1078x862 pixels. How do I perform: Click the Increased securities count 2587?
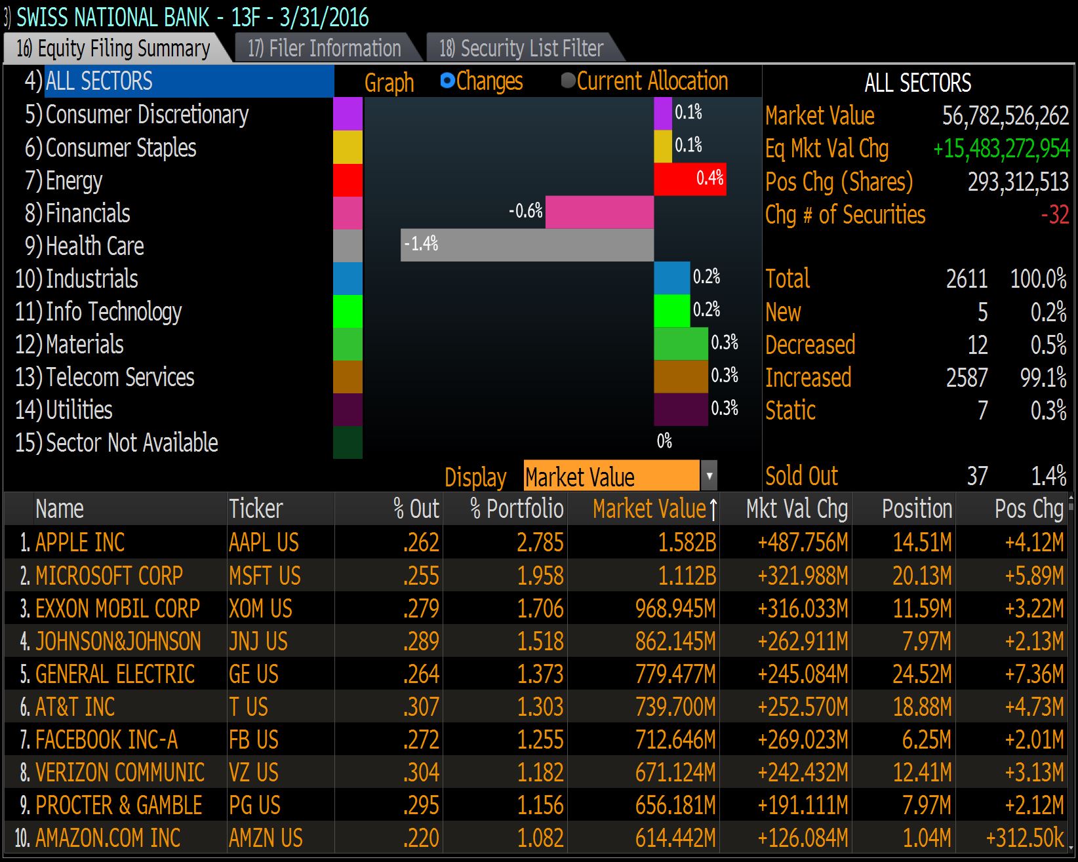coord(967,378)
